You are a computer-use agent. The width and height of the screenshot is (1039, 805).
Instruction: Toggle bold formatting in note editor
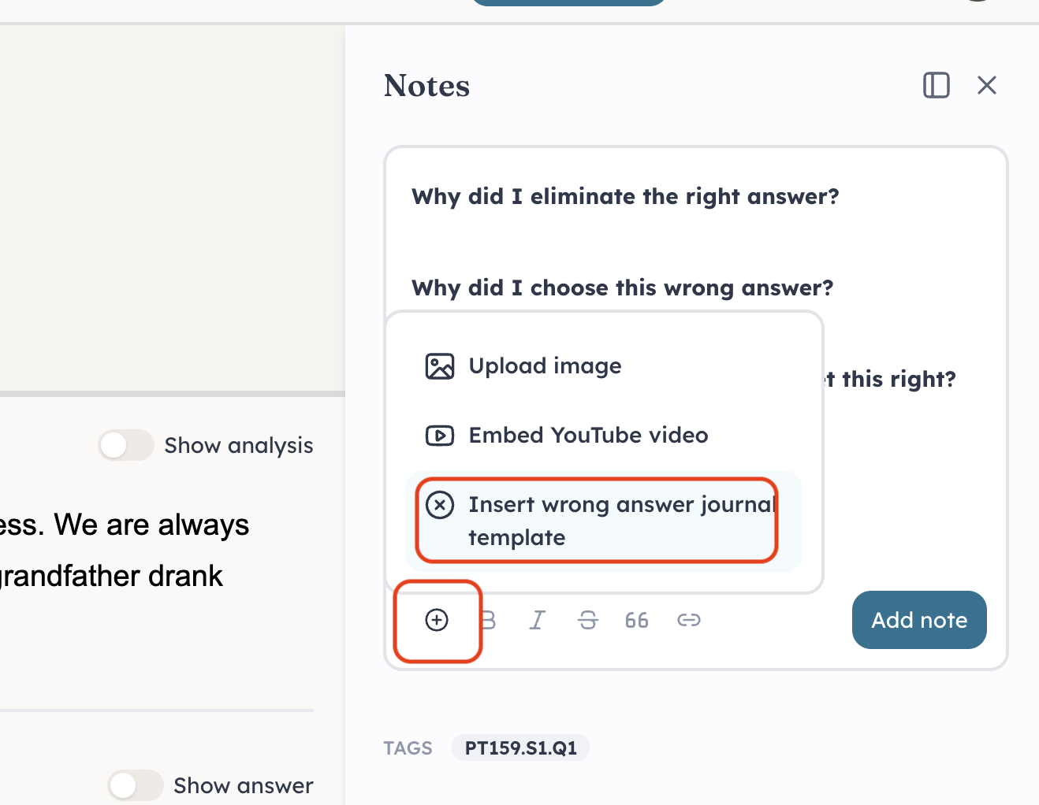tap(488, 620)
